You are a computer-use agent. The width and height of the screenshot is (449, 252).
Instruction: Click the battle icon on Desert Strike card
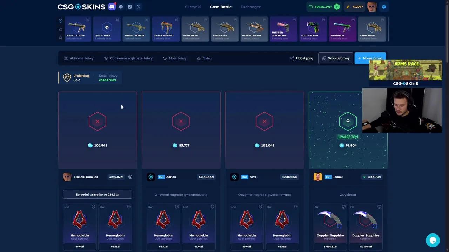88,20
